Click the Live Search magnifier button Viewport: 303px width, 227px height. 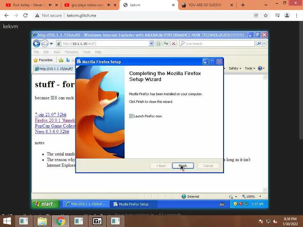click(259, 44)
